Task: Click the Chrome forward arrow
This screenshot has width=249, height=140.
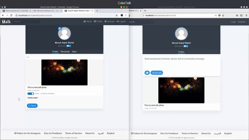Action: tap(7, 16)
